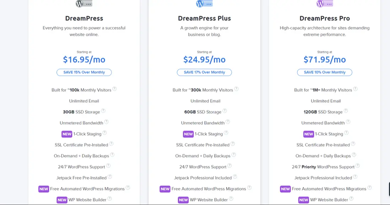Click help icon beside DreamPress Plus Unmetered Bandwidth
Image resolution: width=390 pixels, height=205 pixels.
(228, 122)
